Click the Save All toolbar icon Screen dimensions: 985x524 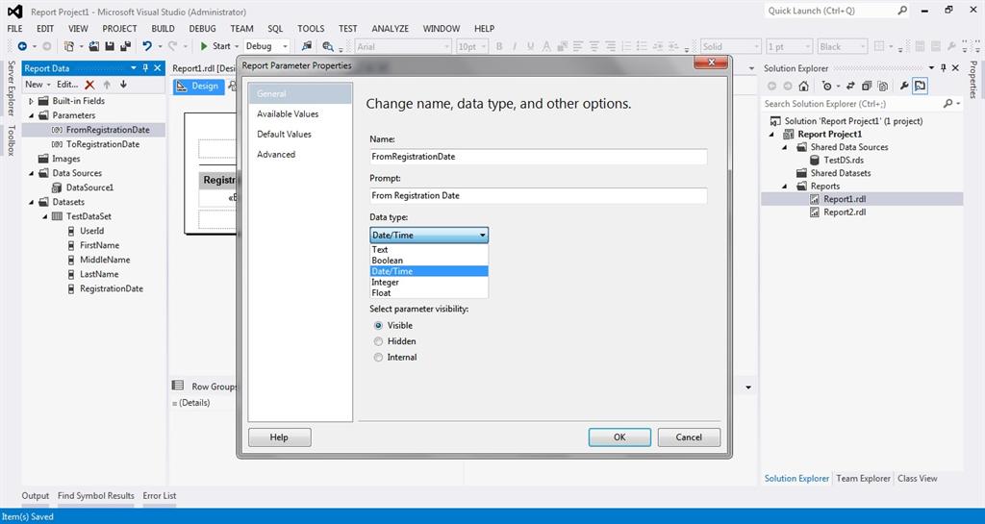[x=125, y=46]
